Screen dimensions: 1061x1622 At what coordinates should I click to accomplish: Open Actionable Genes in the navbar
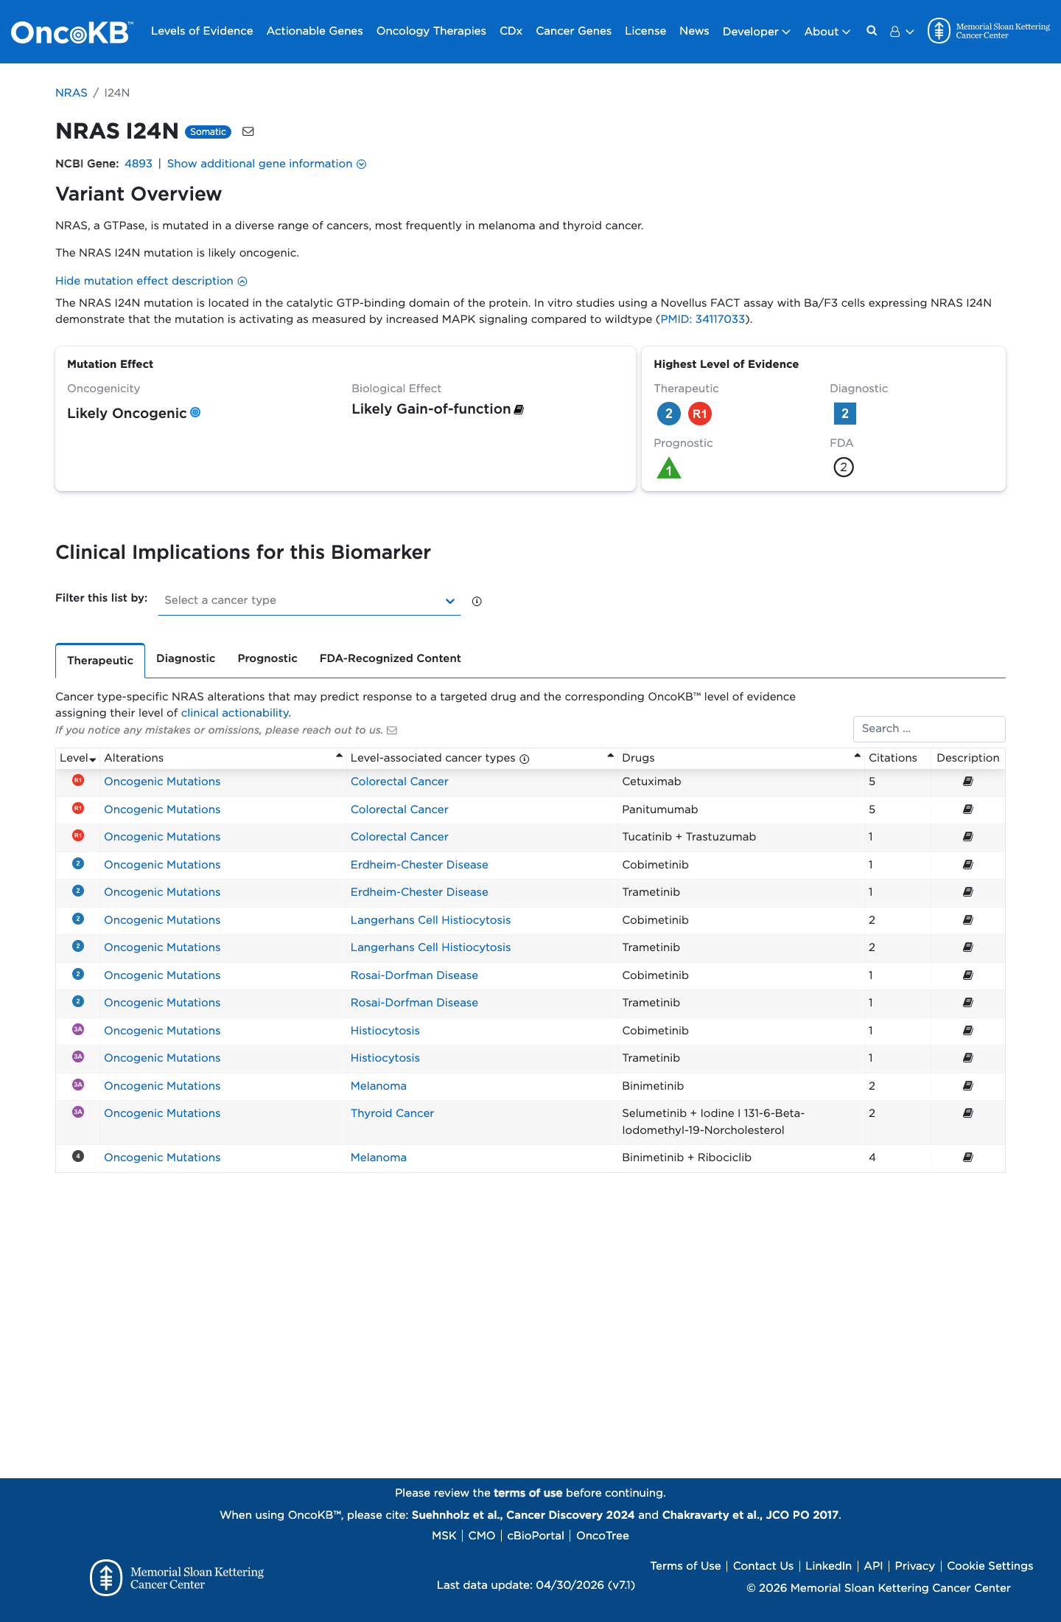point(315,31)
